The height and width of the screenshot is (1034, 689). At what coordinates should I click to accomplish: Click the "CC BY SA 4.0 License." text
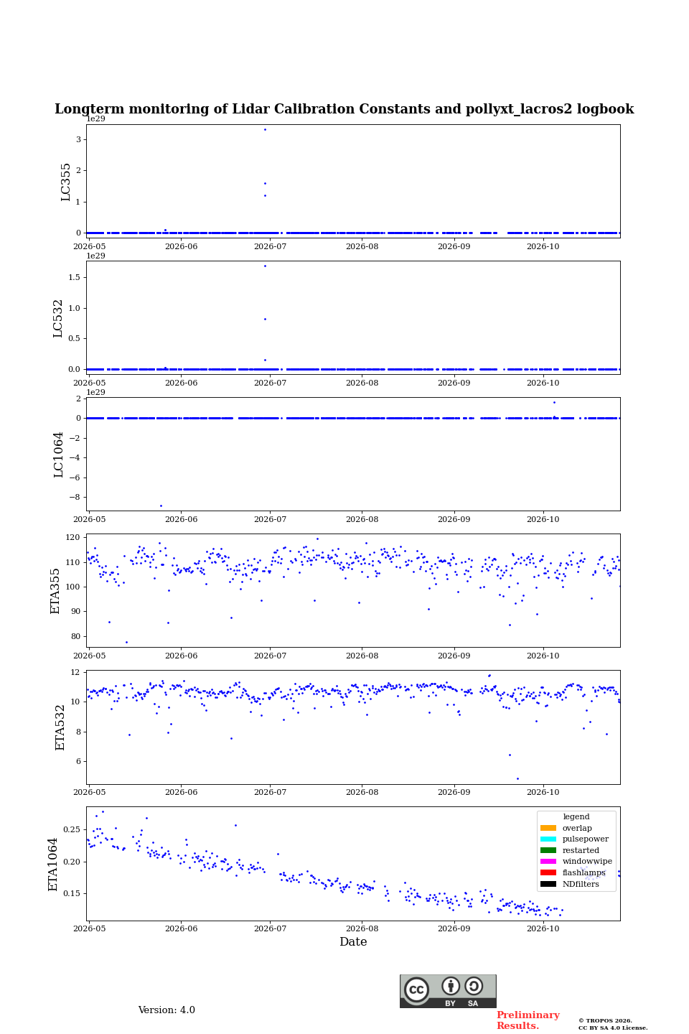click(613, 1028)
